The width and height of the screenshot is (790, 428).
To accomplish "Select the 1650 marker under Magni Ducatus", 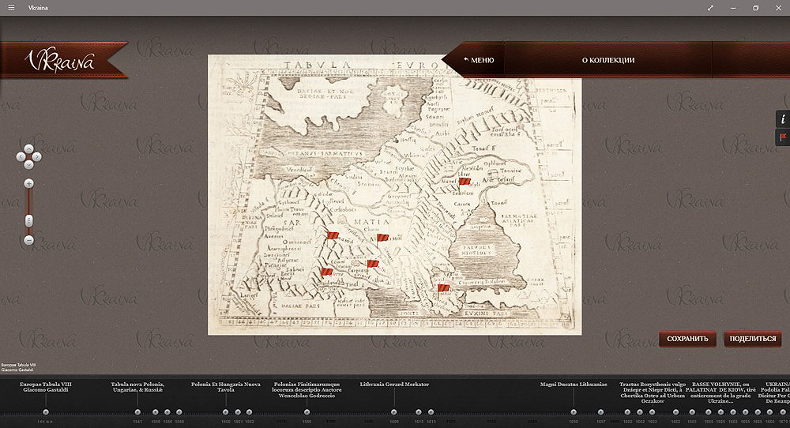I will [x=574, y=412].
